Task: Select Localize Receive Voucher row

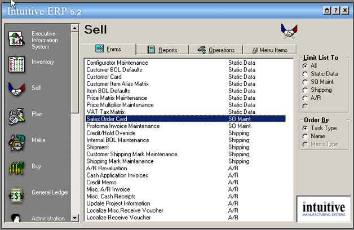Action: (185, 218)
